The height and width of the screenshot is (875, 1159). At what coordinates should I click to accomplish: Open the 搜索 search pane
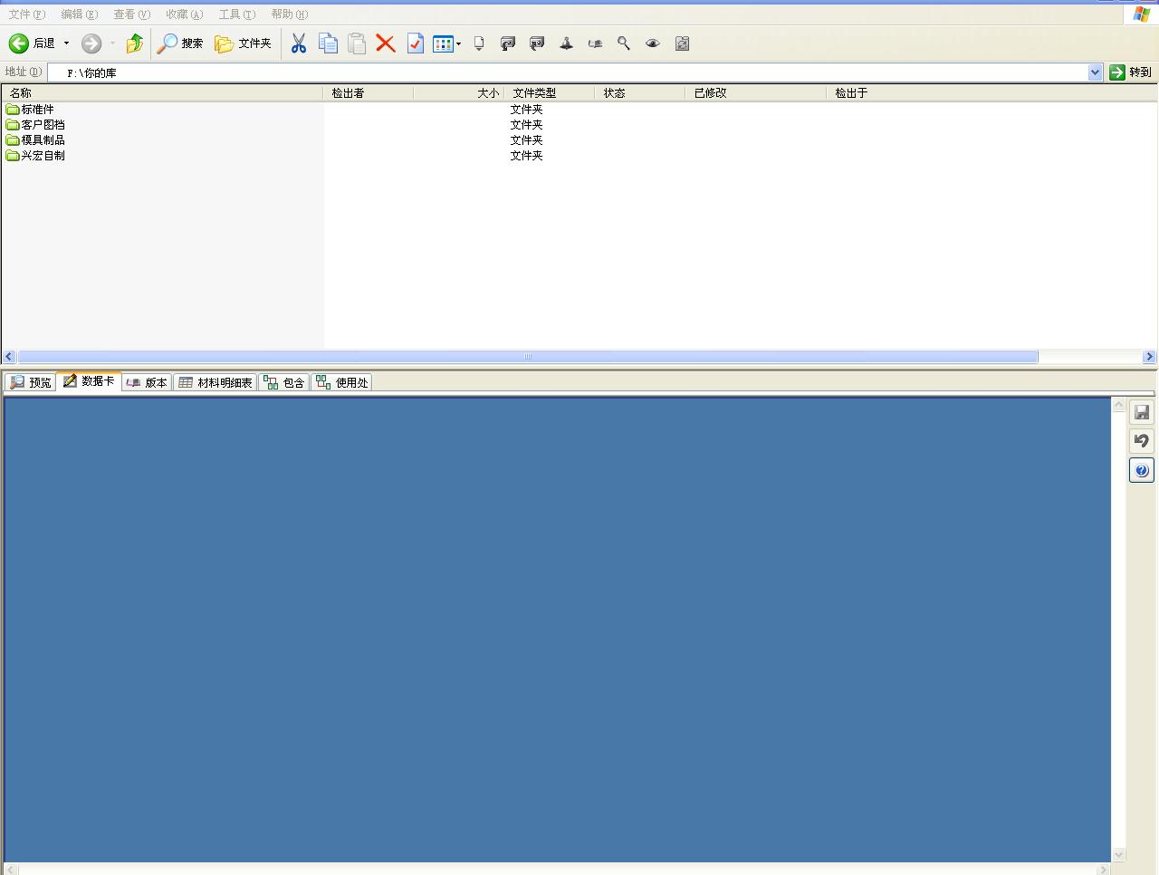pos(180,43)
